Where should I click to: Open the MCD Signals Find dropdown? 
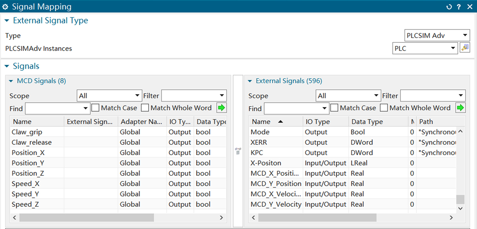(x=58, y=108)
